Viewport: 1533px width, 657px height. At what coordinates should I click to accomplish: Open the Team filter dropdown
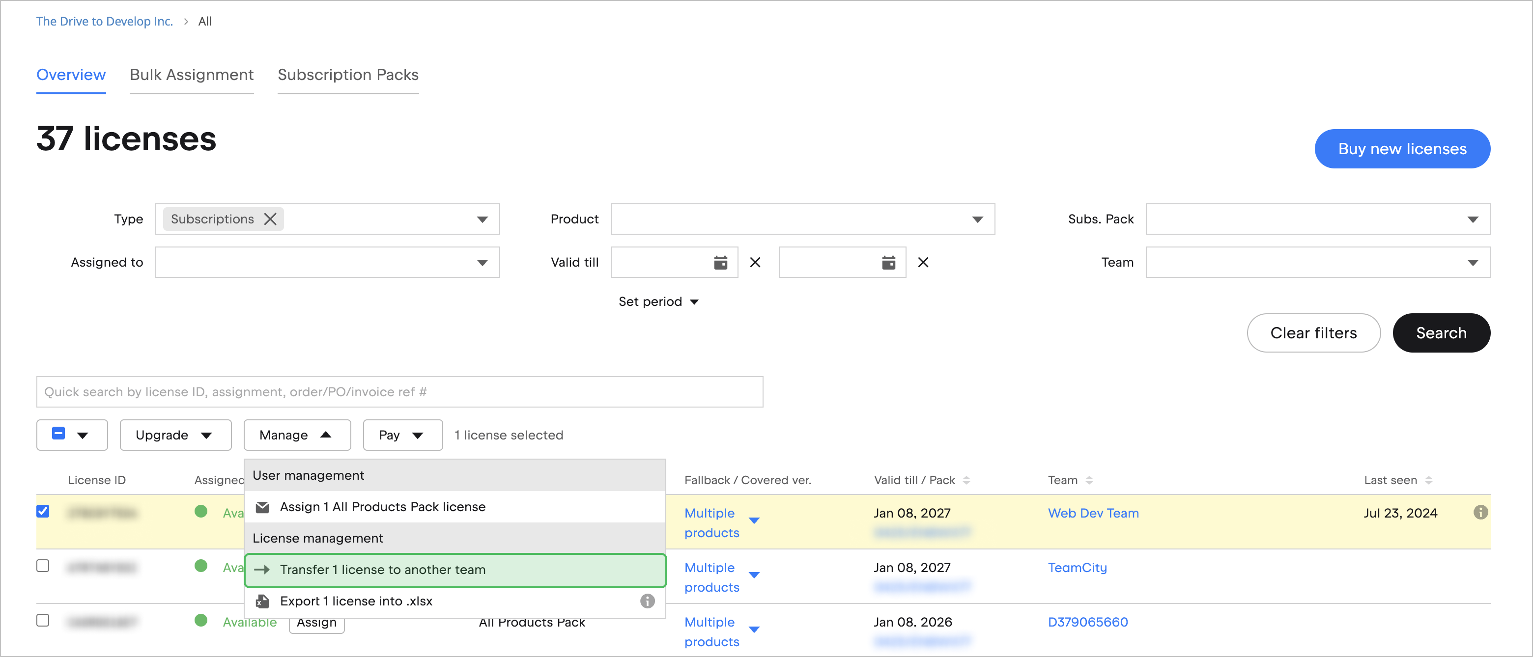tap(1473, 262)
